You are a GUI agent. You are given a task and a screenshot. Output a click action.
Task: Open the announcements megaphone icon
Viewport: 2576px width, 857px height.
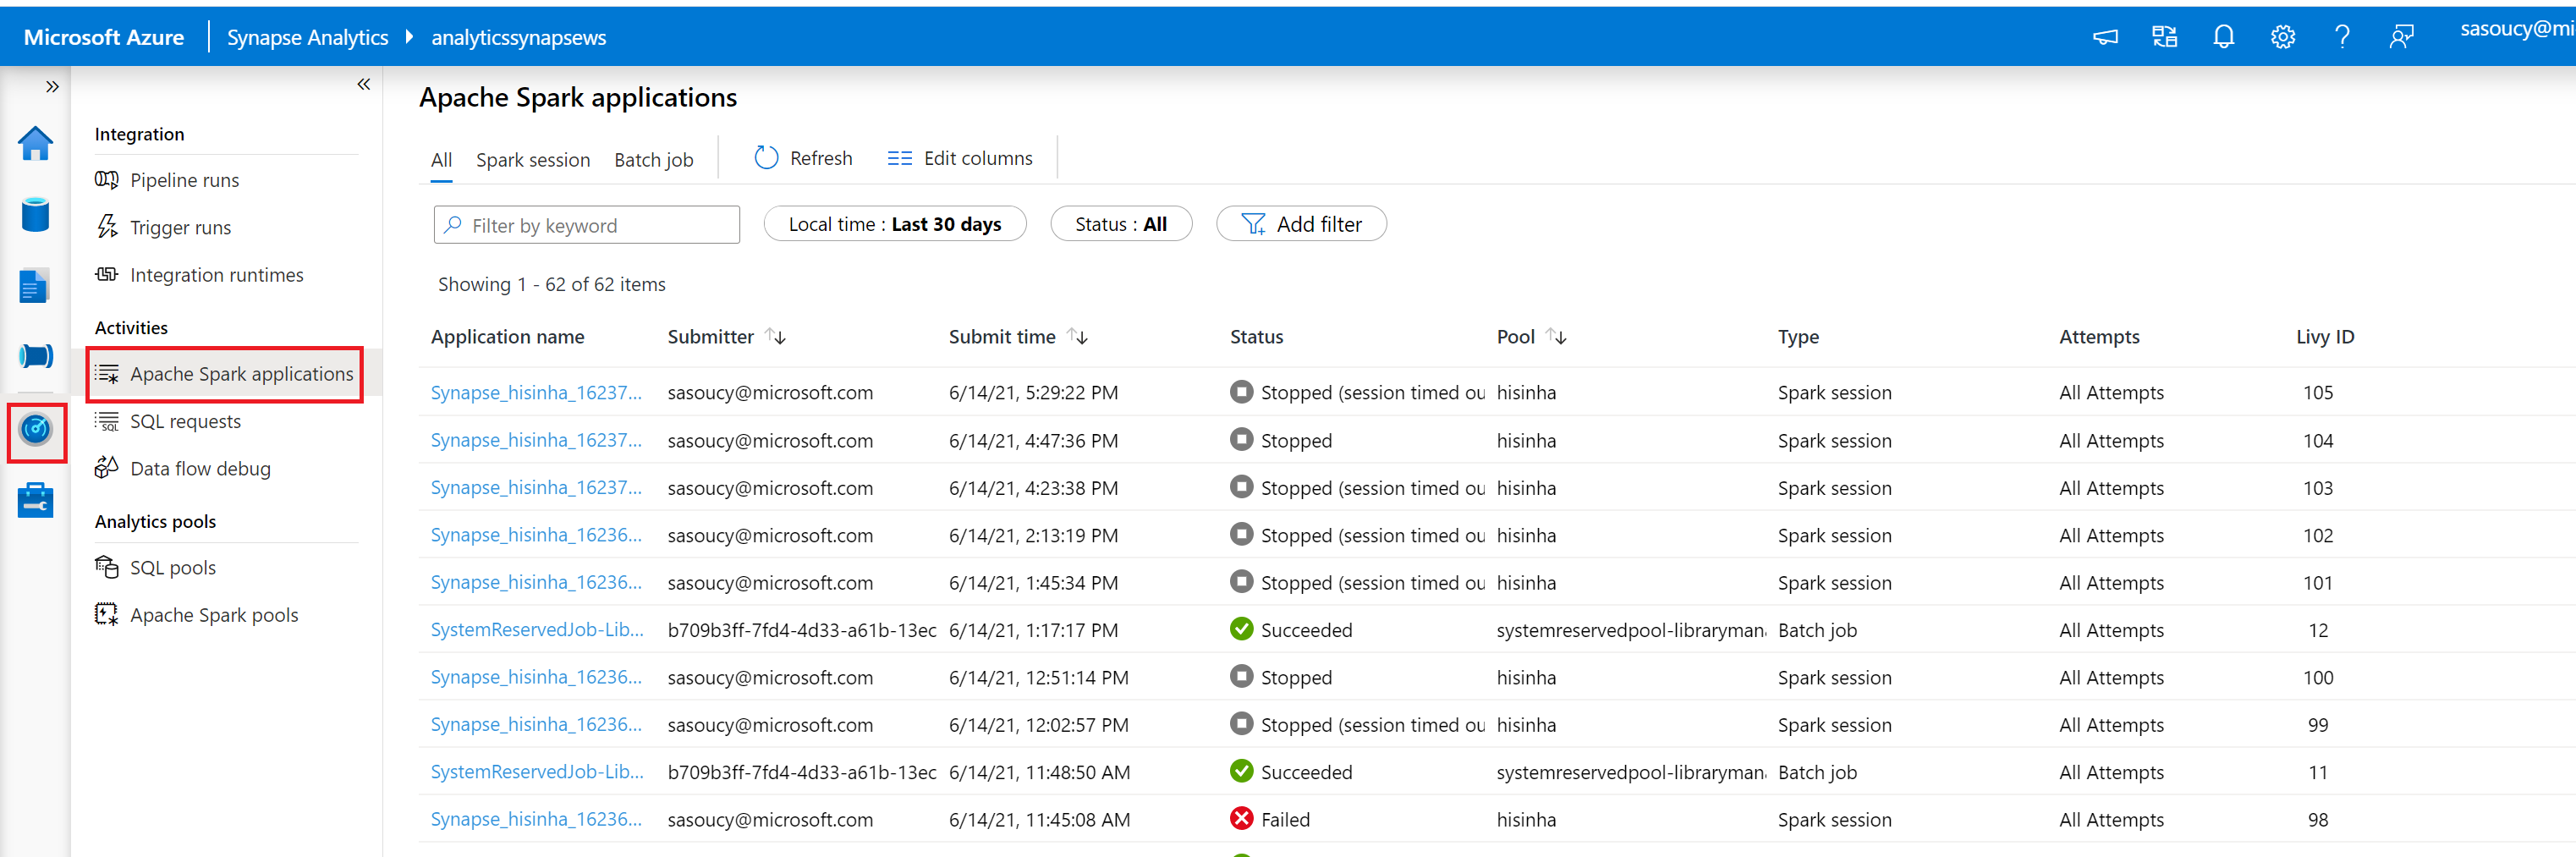pos(2105,37)
